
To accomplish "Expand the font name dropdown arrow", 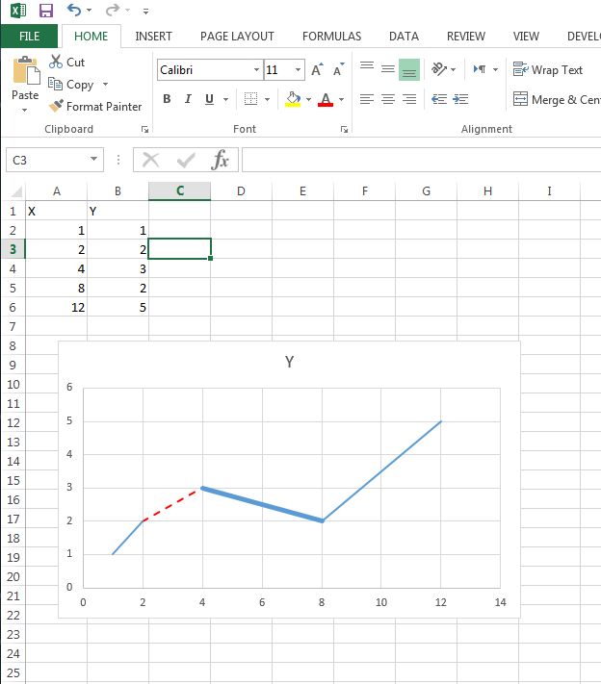I will pyautogui.click(x=256, y=70).
